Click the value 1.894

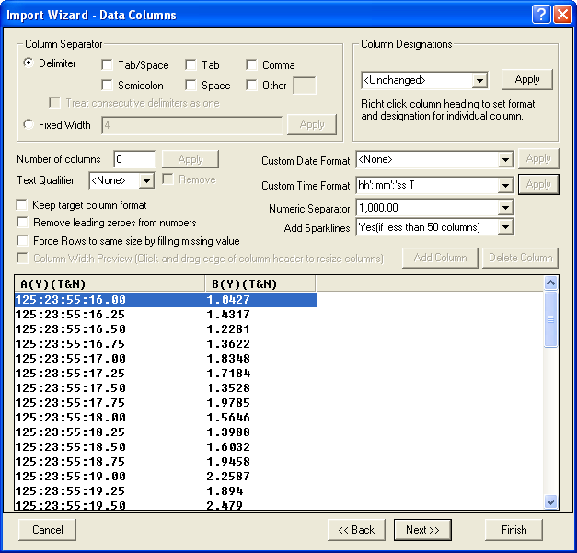tap(225, 491)
